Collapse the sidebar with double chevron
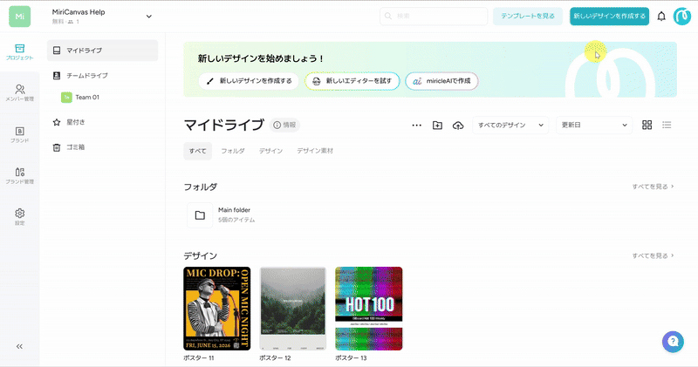Screen dimensions: 698x367 point(19,346)
